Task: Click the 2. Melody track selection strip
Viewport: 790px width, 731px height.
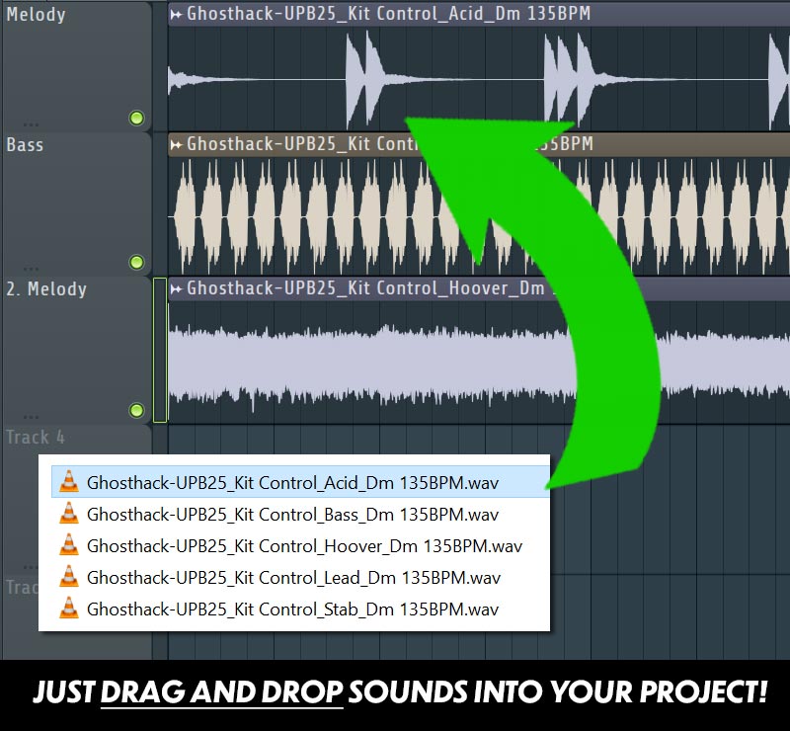Action: tap(160, 350)
